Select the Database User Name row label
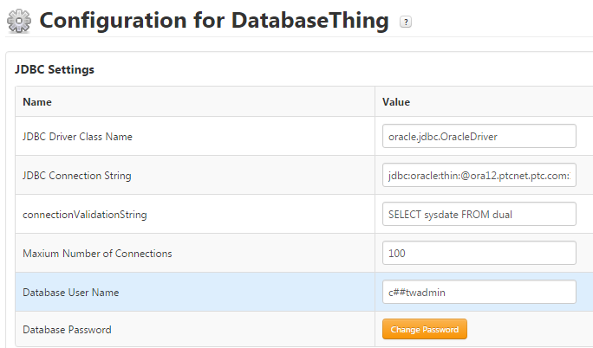The image size is (593, 348). [x=70, y=292]
